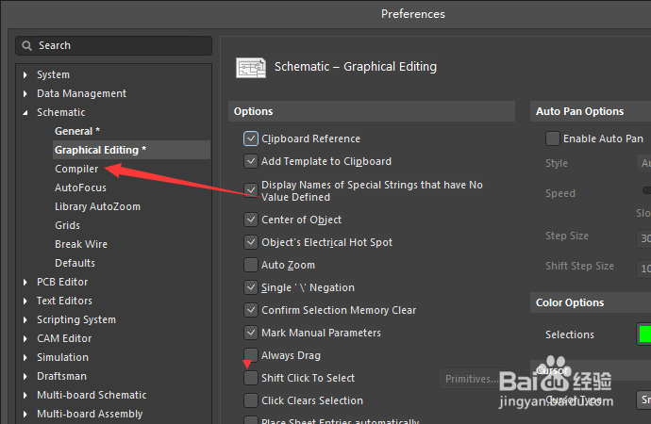Click the Schematic Graphical Editing page icon
Image resolution: width=651 pixels, height=424 pixels.
(250, 68)
